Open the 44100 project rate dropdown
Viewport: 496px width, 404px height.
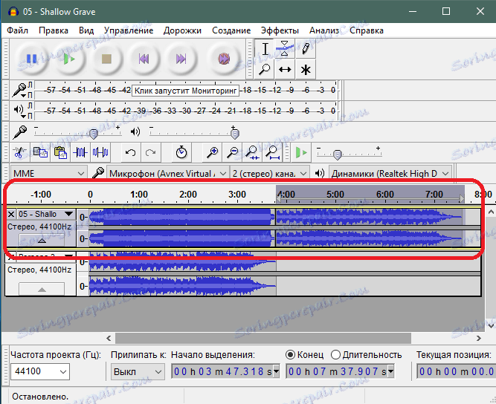click(41, 371)
